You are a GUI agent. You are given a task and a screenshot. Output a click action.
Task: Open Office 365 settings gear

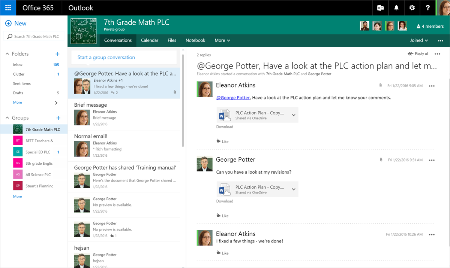coord(412,7)
